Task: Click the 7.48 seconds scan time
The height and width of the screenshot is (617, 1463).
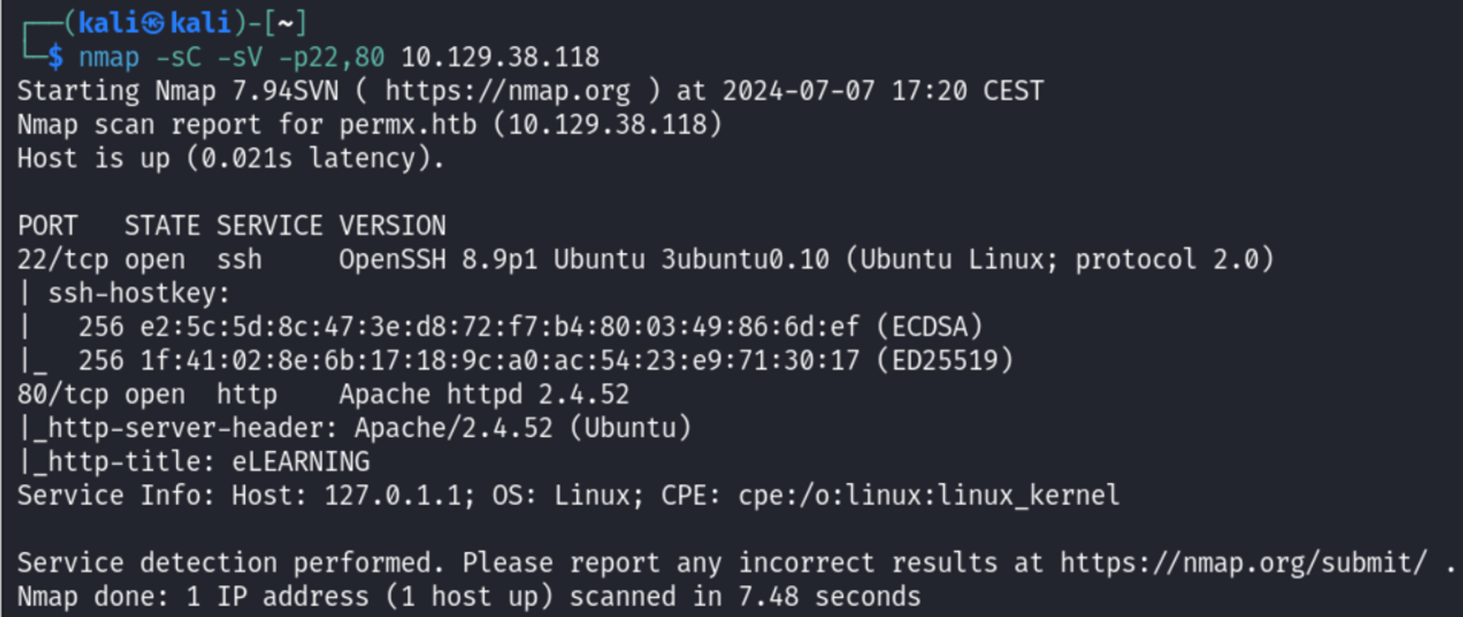Action: (x=829, y=597)
